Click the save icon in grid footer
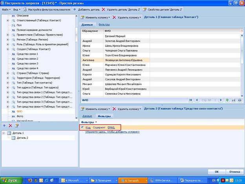This screenshot has height=184, width=245. (x=234, y=100)
